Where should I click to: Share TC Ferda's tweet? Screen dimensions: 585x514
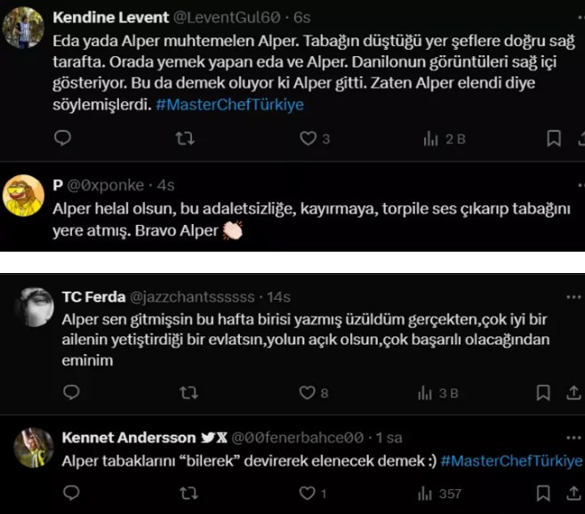(572, 392)
